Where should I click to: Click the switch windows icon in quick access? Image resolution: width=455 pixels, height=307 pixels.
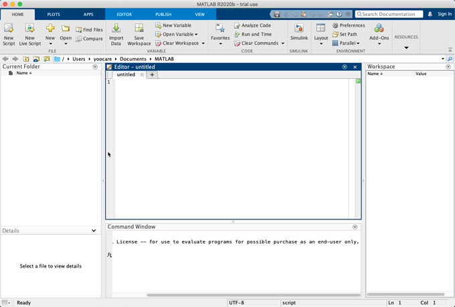coord(330,14)
